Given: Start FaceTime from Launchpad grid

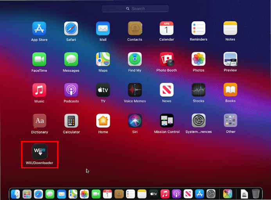Looking at the screenshot, I should (x=39, y=59).
